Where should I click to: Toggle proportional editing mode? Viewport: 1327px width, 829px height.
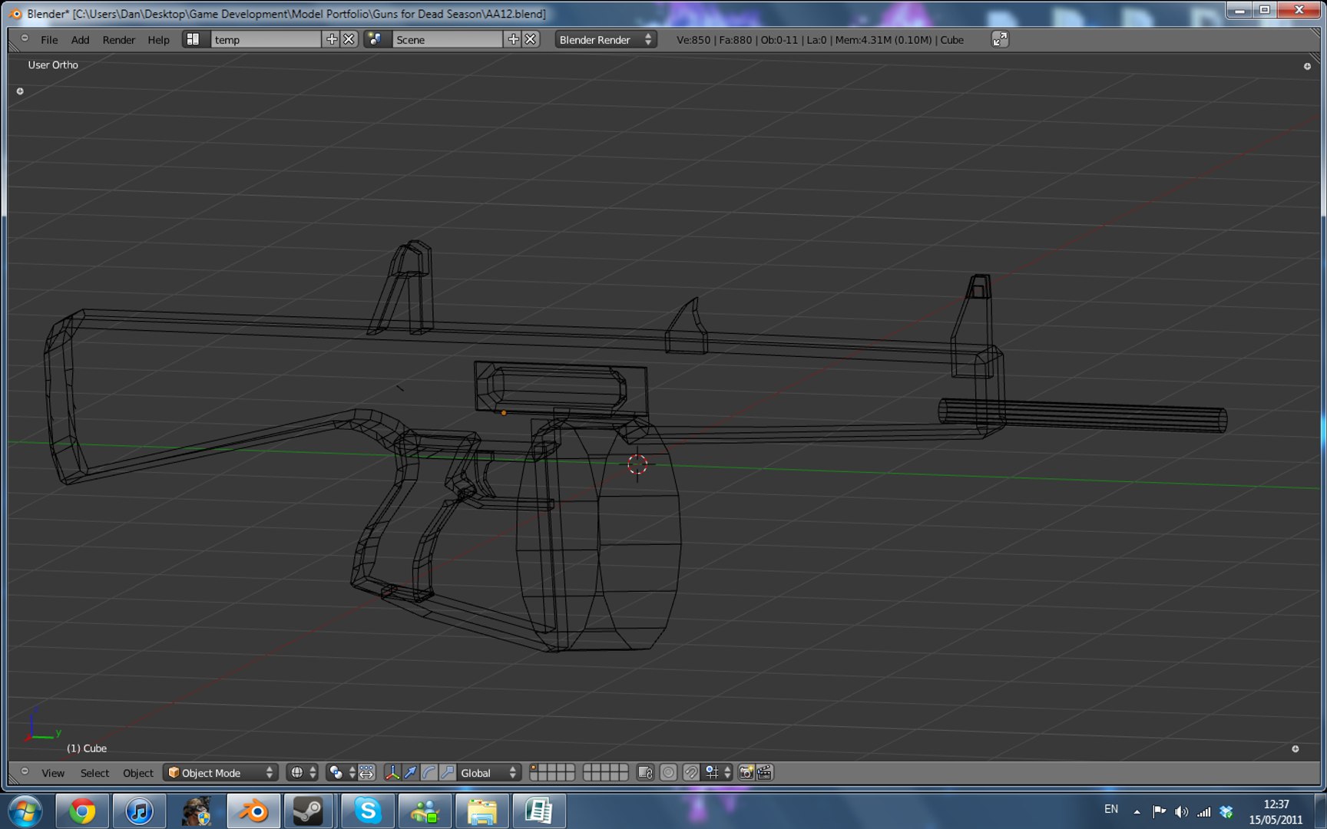[668, 772]
